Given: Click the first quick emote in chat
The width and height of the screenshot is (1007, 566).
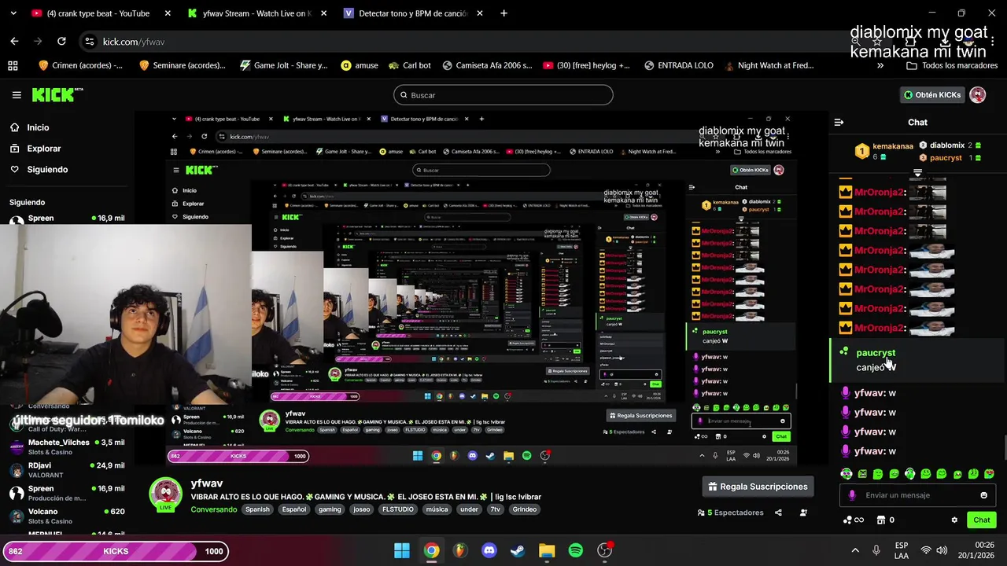Looking at the screenshot, I should (x=847, y=474).
